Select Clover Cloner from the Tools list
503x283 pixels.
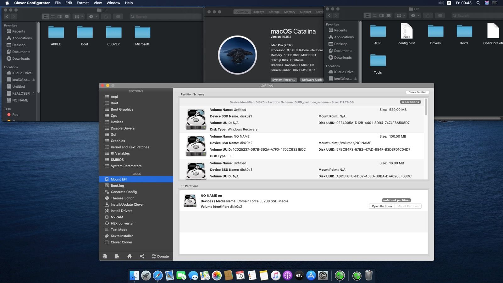121,242
